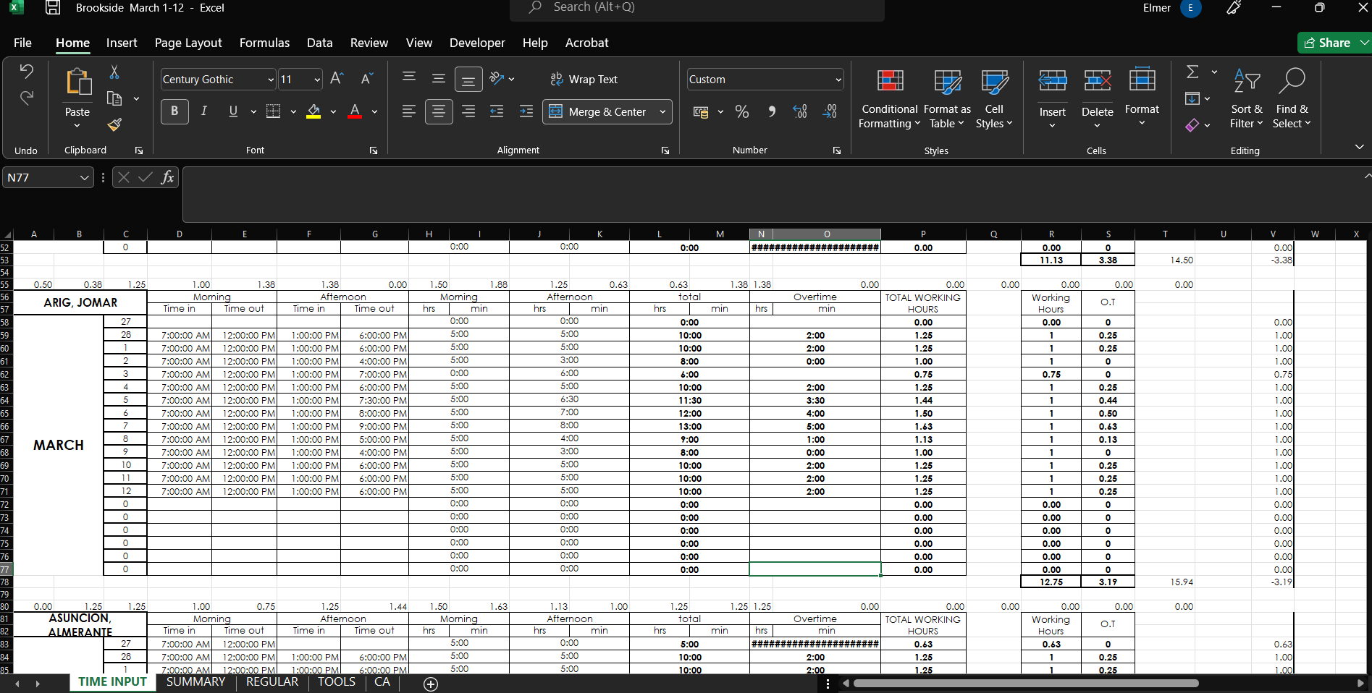Viewport: 1372px width, 693px height.
Task: Click the Cut scissors icon
Action: pos(114,72)
